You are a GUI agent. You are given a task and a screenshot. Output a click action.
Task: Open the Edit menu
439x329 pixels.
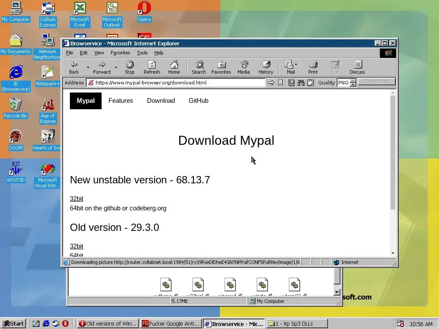click(x=84, y=53)
